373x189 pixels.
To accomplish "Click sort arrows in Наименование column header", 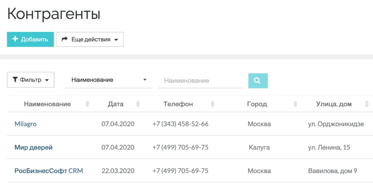I will (87, 104).
